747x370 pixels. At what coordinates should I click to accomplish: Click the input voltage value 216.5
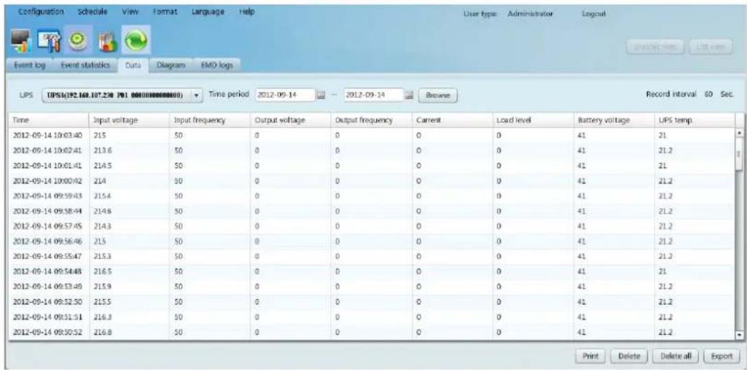pos(102,272)
